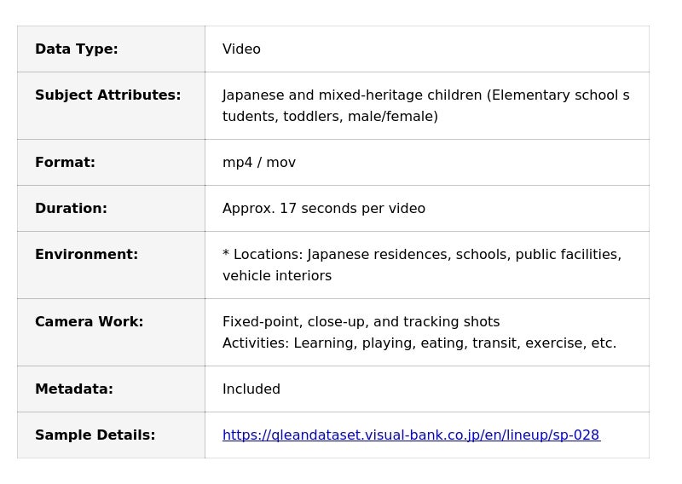
Task: Click 'Fixed-point, close-up, and tracking shots'
Action: pos(361,322)
